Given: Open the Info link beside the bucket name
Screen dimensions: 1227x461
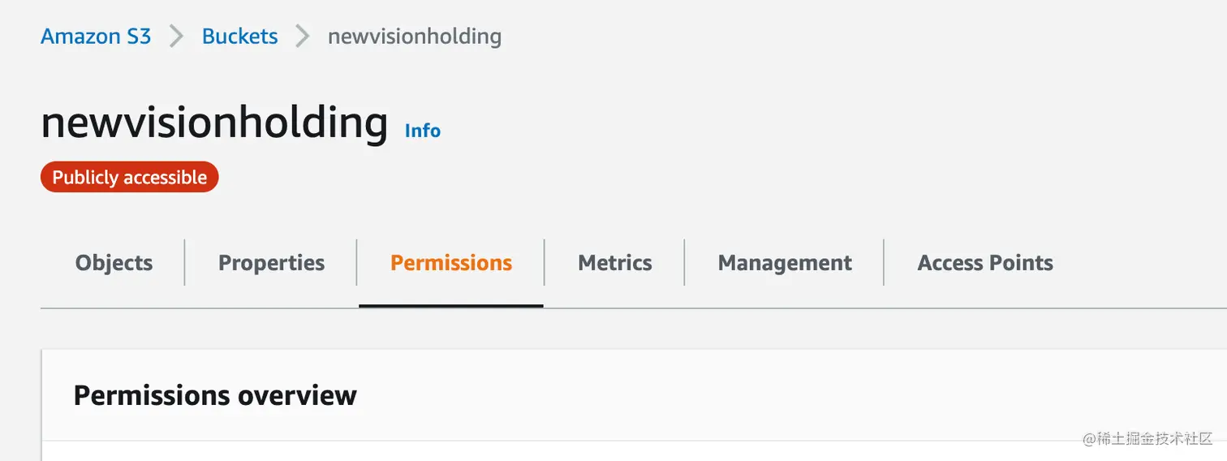Looking at the screenshot, I should click(x=422, y=131).
